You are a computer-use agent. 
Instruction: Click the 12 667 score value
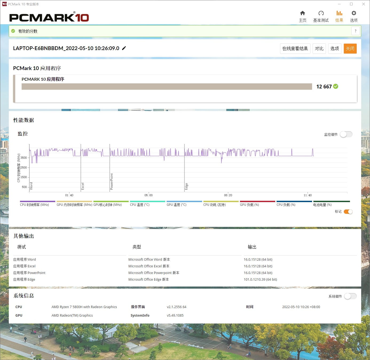coord(324,87)
